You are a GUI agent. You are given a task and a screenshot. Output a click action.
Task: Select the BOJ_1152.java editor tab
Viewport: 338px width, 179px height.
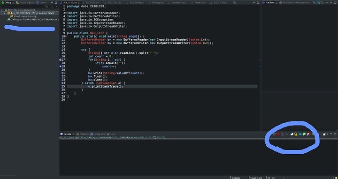tap(70, 3)
